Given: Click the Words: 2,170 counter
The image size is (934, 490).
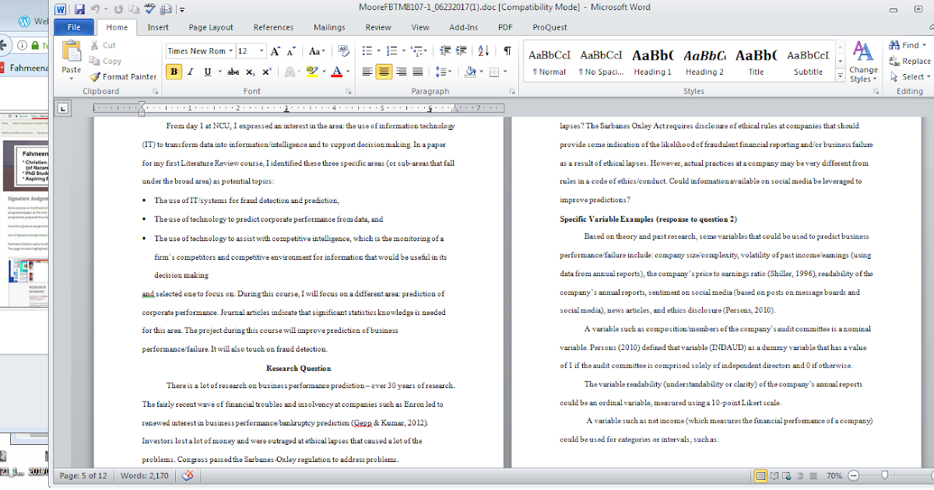Looking at the screenshot, I should pyautogui.click(x=143, y=475).
